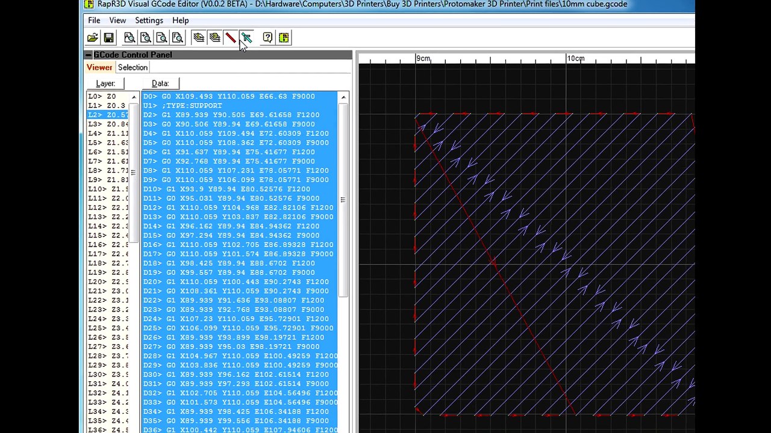Click the Data: button
Image resolution: width=771 pixels, height=433 pixels.
[160, 84]
